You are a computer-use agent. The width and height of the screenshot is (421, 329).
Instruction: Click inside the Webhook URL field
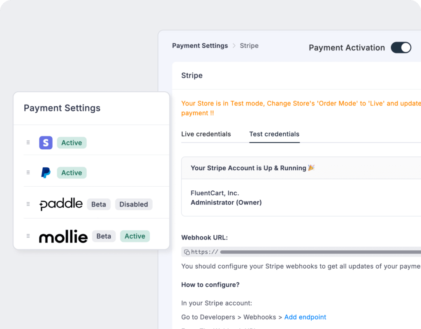pos(288,251)
